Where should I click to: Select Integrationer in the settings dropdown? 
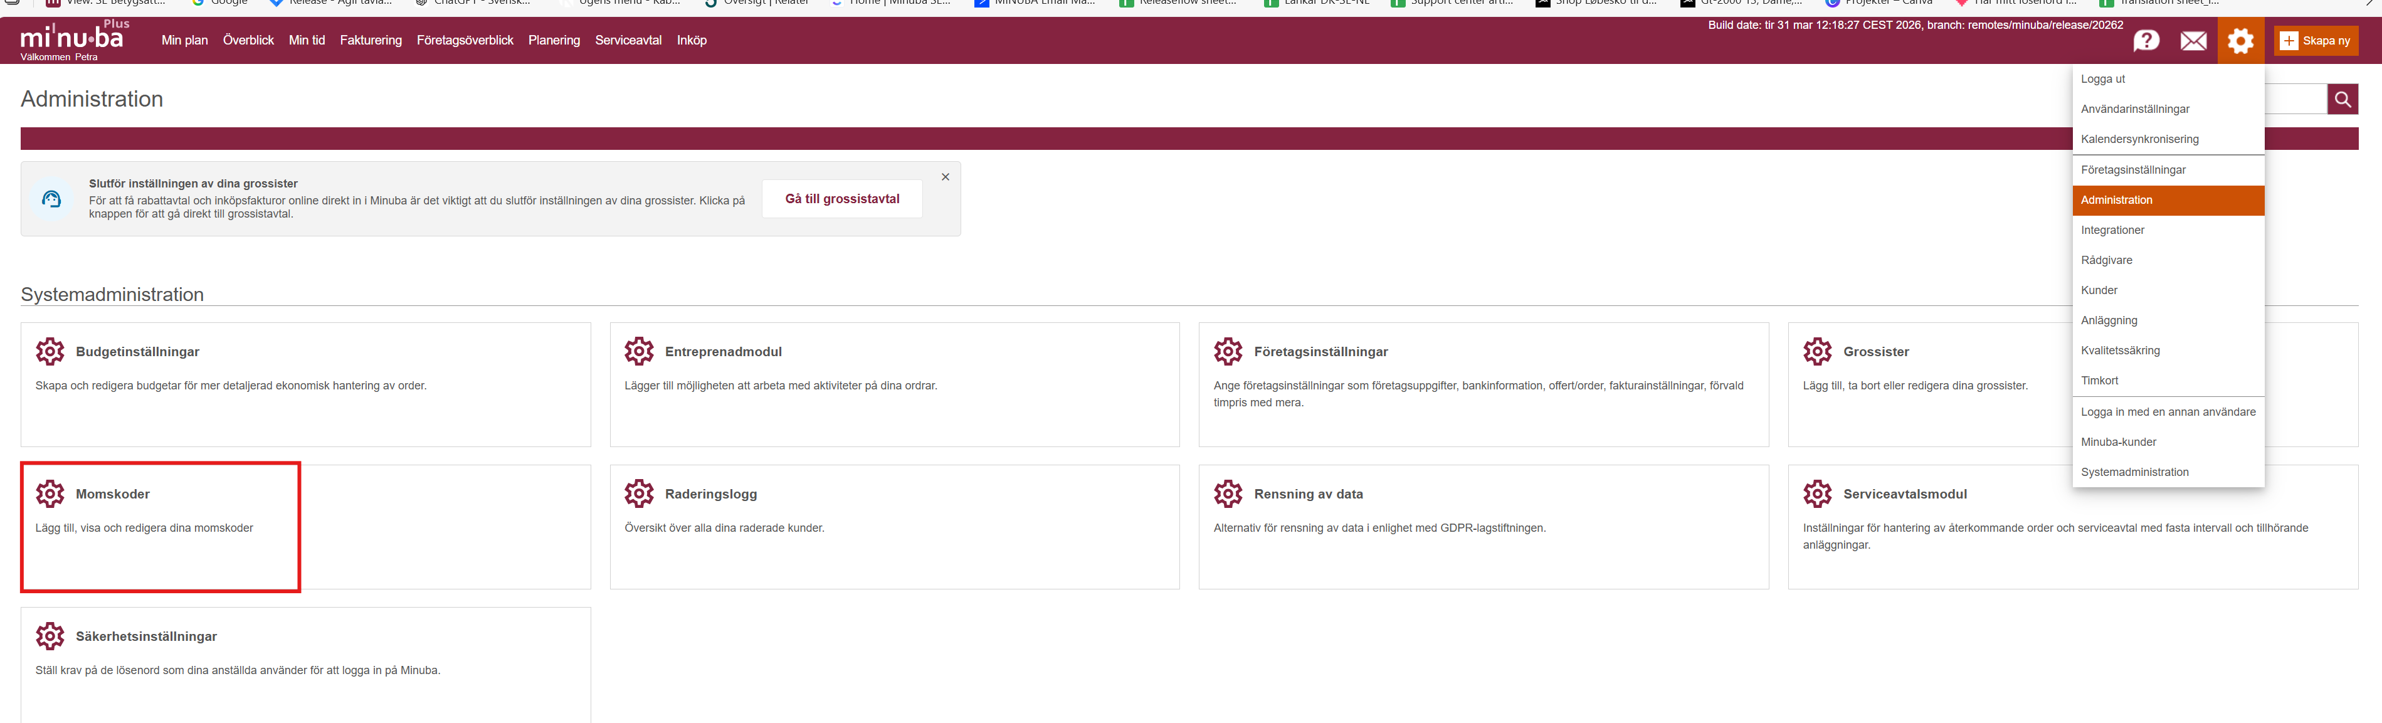[x=2112, y=230]
